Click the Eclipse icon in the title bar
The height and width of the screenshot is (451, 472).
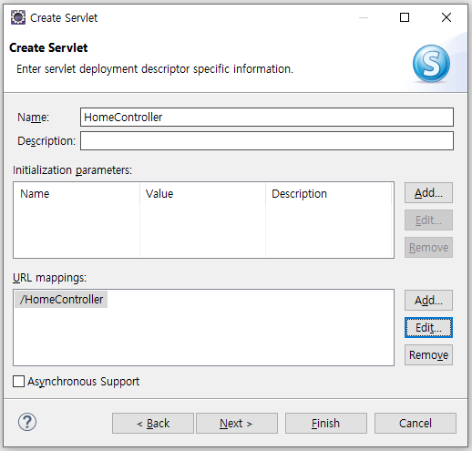click(18, 17)
